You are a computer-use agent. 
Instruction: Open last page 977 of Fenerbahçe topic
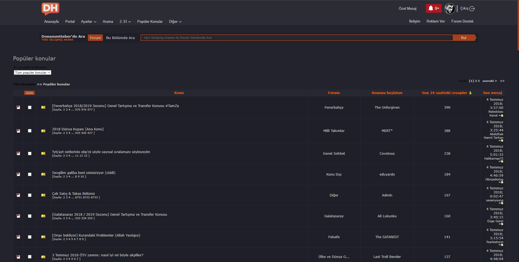(90, 110)
